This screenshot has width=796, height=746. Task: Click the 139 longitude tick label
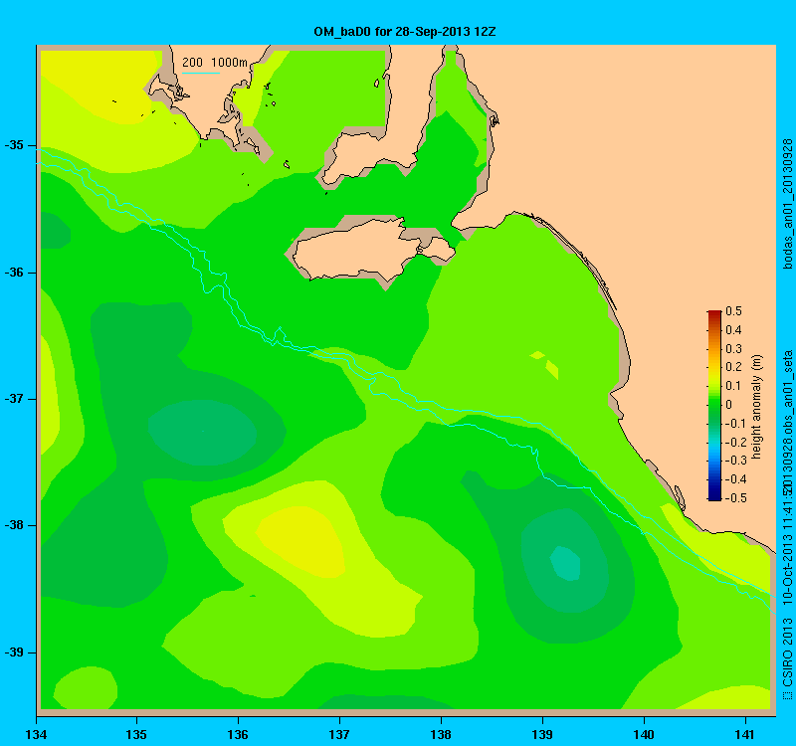click(542, 734)
